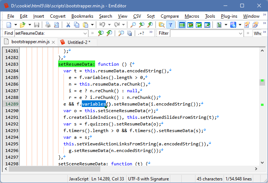Image resolution: width=268 pixels, height=183 pixels.
Task: Click the Copy icon in toolbar
Action: click(77, 25)
